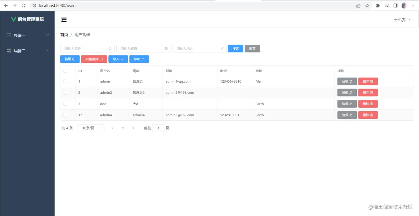The height and width of the screenshot is (216, 419).
Task: Click the 大d nickname cell
Action: click(136, 104)
